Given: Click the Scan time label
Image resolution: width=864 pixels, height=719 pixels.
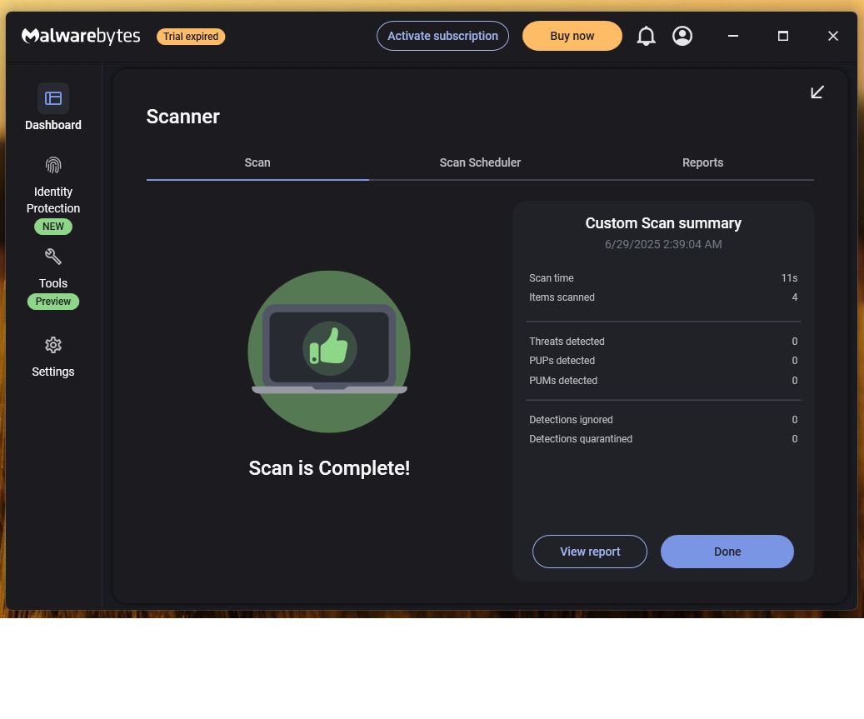Looking at the screenshot, I should click(x=551, y=278).
